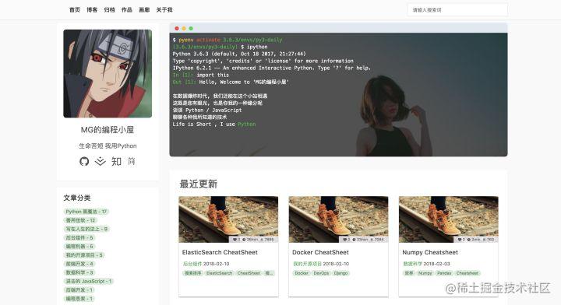The image size is (561, 305).
Task: Open the '写在人生的边上 - 9' category
Action: coord(86,229)
